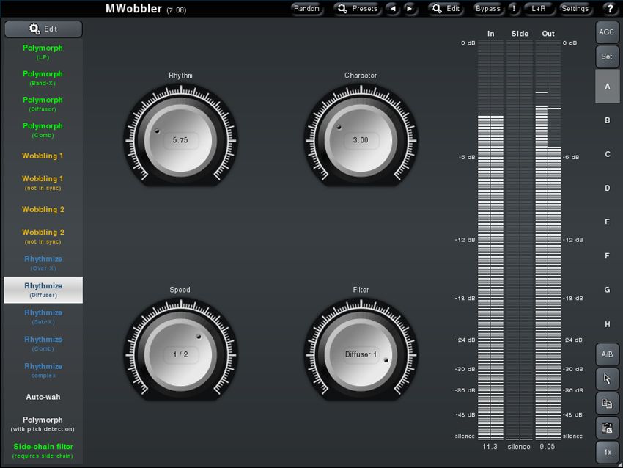Select the Auto-wah preset in the sidebar

[43, 397]
